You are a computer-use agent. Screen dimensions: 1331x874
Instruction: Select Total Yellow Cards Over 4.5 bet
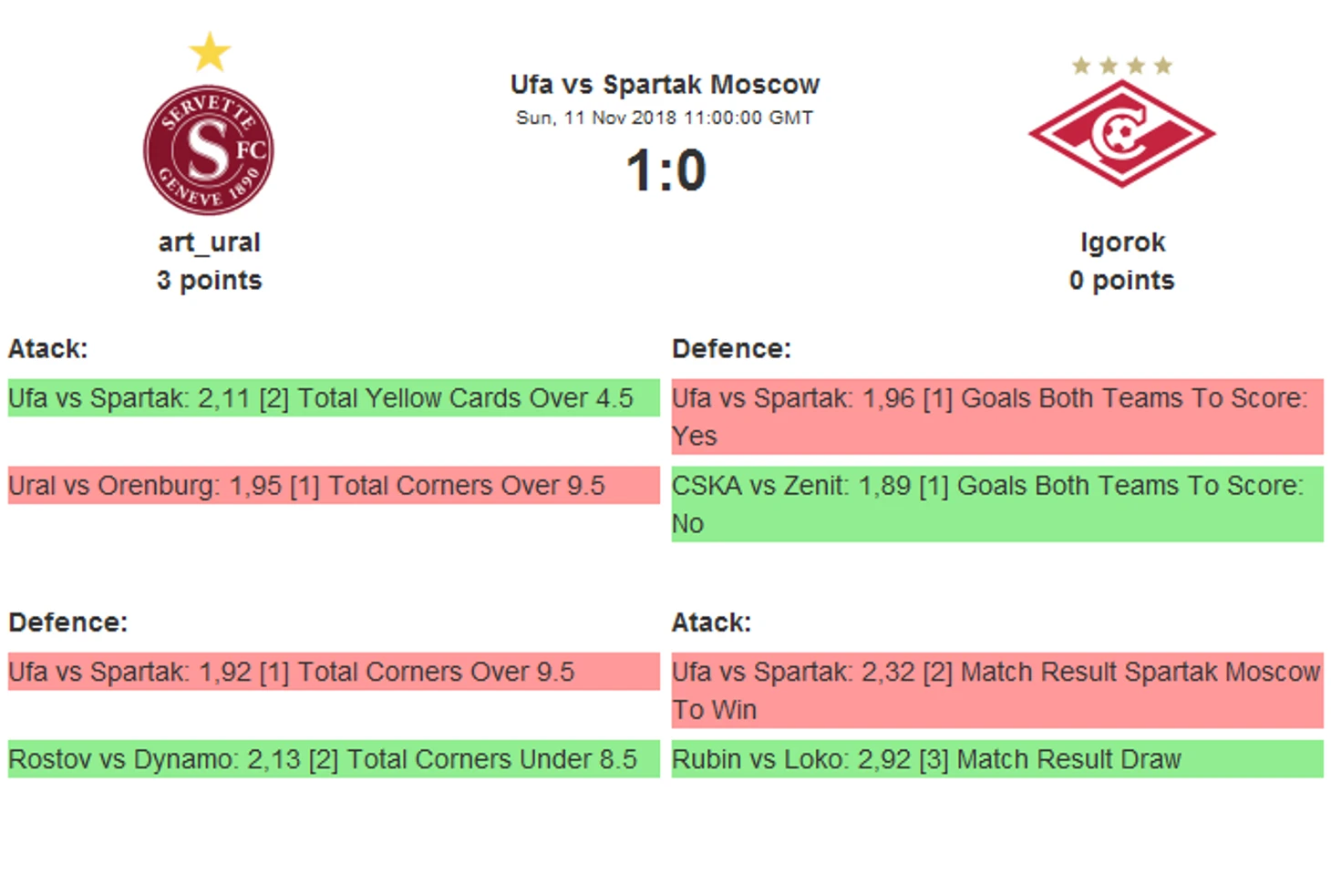coord(334,398)
